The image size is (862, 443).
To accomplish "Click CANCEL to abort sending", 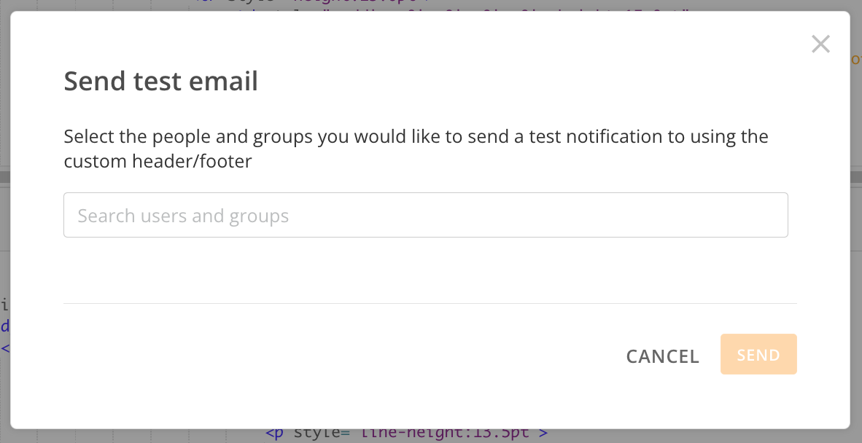I will tap(662, 356).
